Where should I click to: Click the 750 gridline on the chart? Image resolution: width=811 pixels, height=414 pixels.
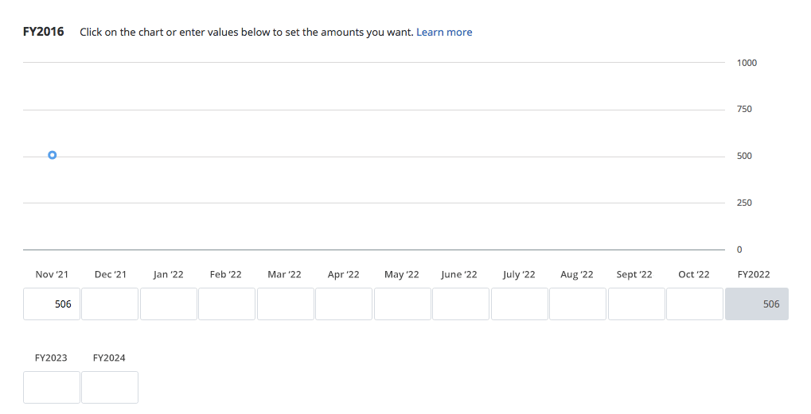click(374, 110)
